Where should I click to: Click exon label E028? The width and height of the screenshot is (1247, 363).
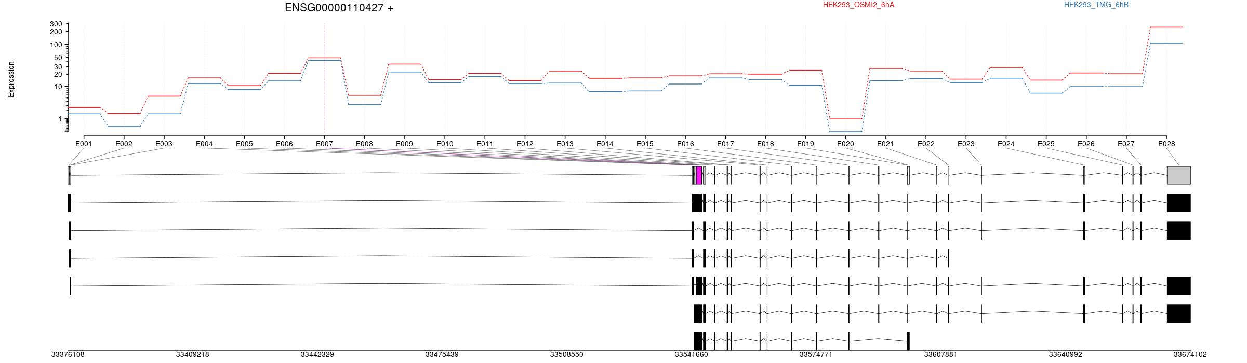[1166, 144]
